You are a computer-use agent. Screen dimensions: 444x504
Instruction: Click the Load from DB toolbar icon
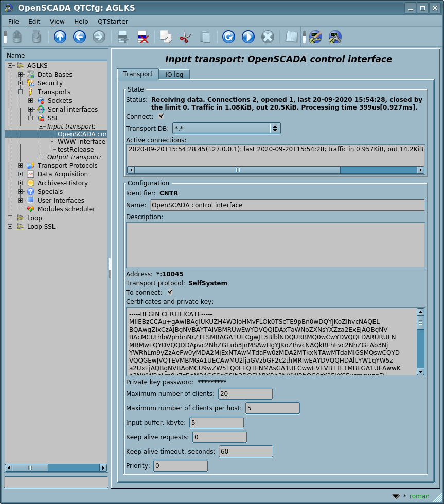point(17,37)
